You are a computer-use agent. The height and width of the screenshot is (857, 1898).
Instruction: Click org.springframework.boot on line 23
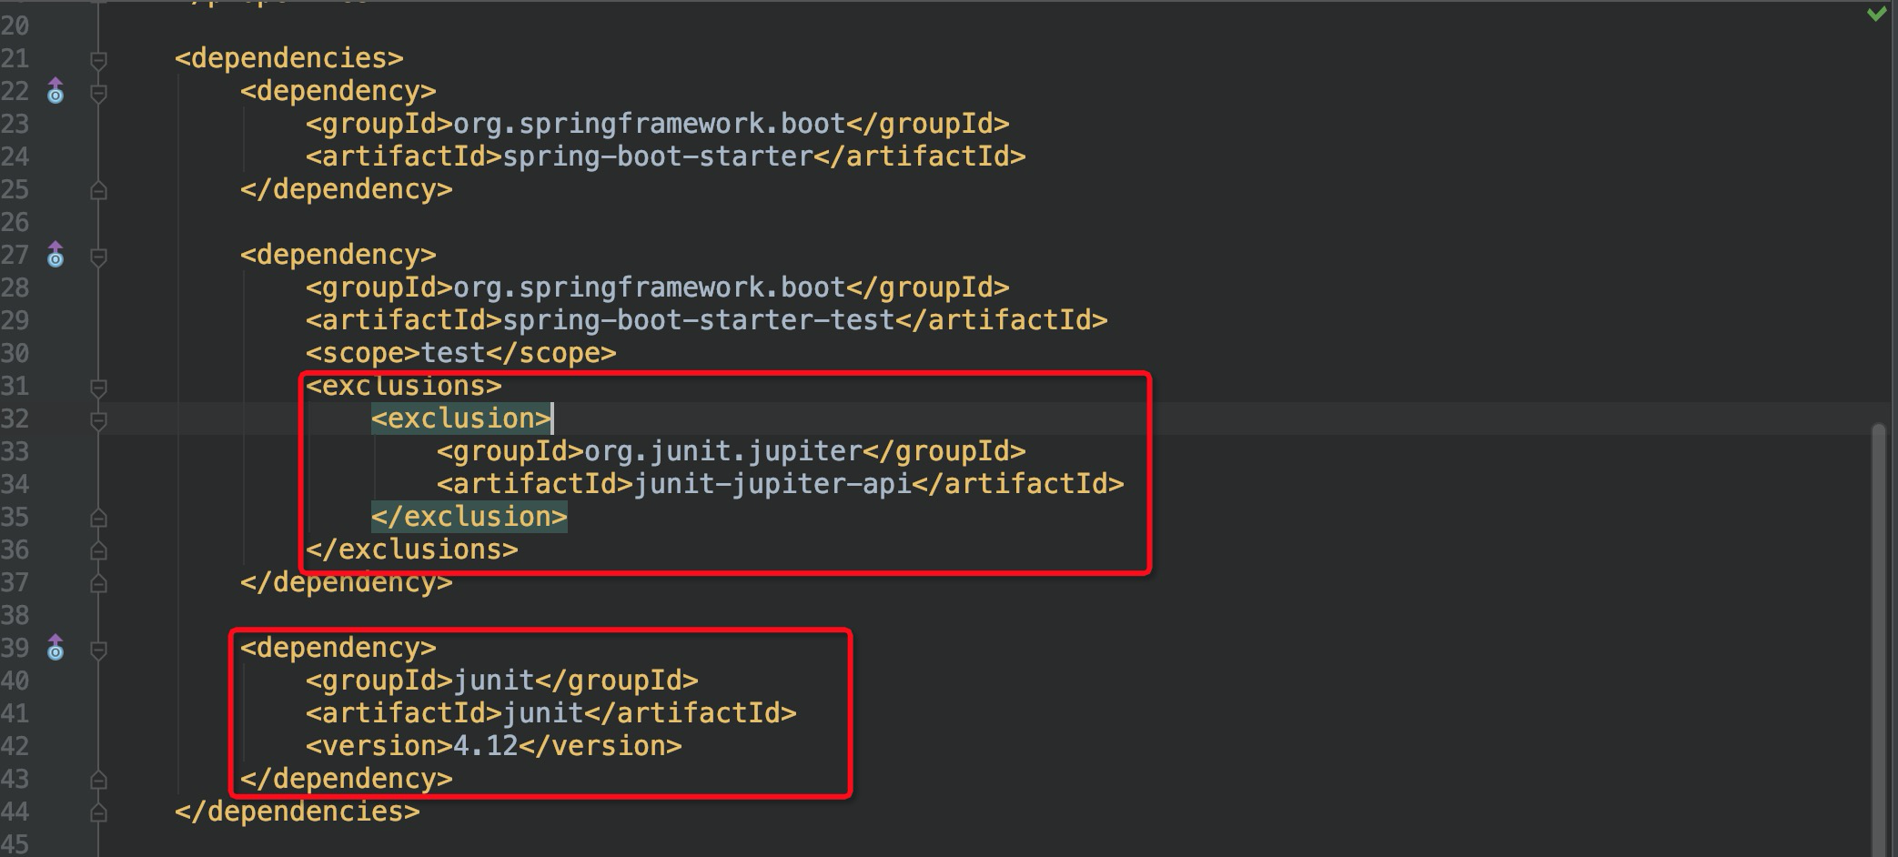click(x=650, y=124)
